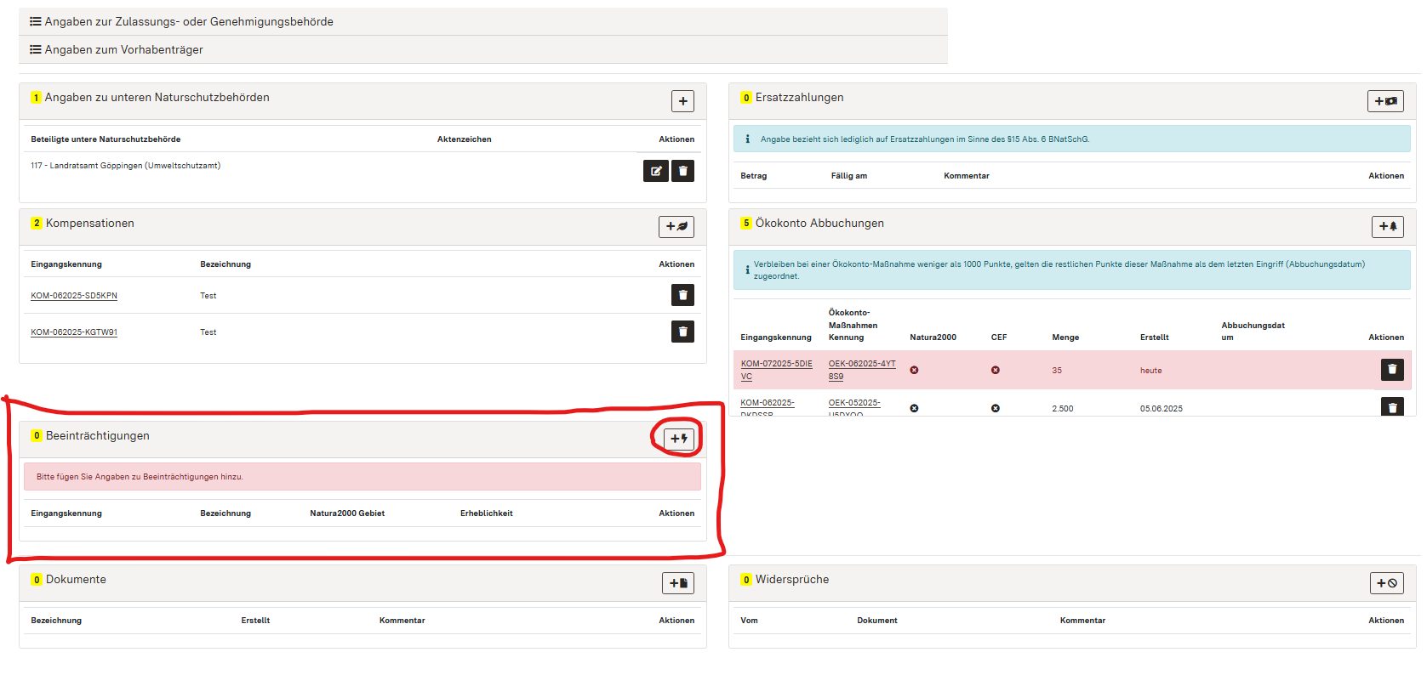Click the Kompensationen section heading
The width and height of the screenshot is (1427, 675).
tap(90, 224)
